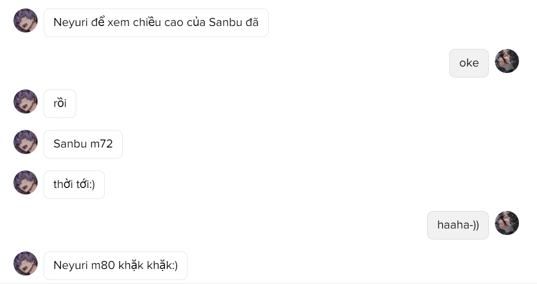Click 'm72' text in Sanbu message
This screenshot has width=537, height=284.
[101, 144]
